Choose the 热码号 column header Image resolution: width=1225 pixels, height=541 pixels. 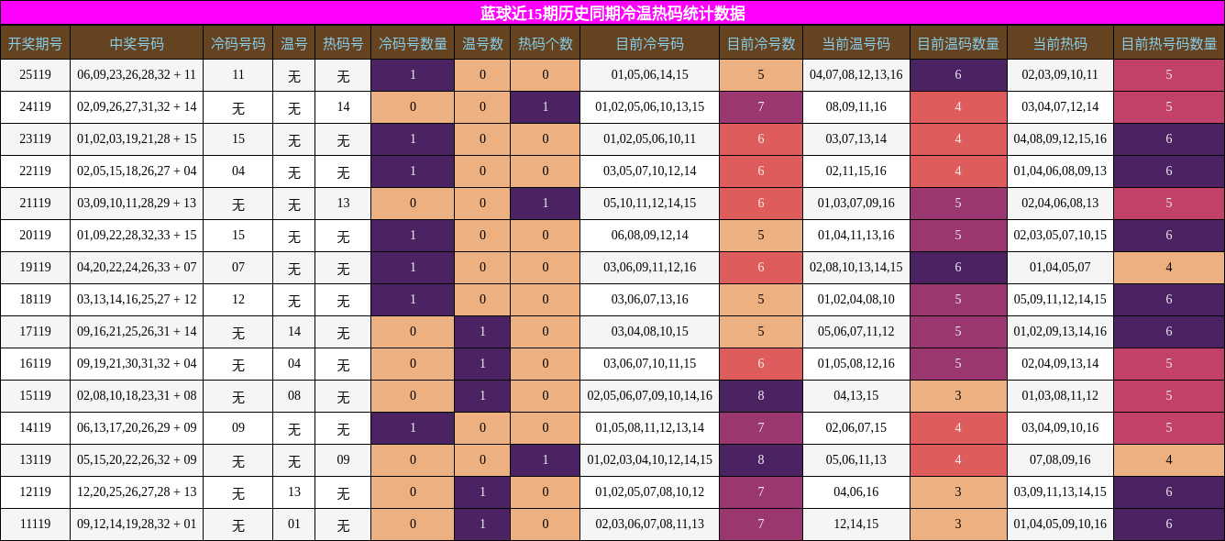(x=343, y=43)
